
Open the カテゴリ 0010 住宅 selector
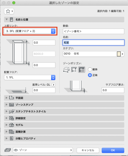93,54
